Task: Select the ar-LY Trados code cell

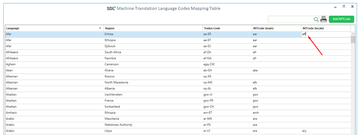Action: click(x=227, y=131)
